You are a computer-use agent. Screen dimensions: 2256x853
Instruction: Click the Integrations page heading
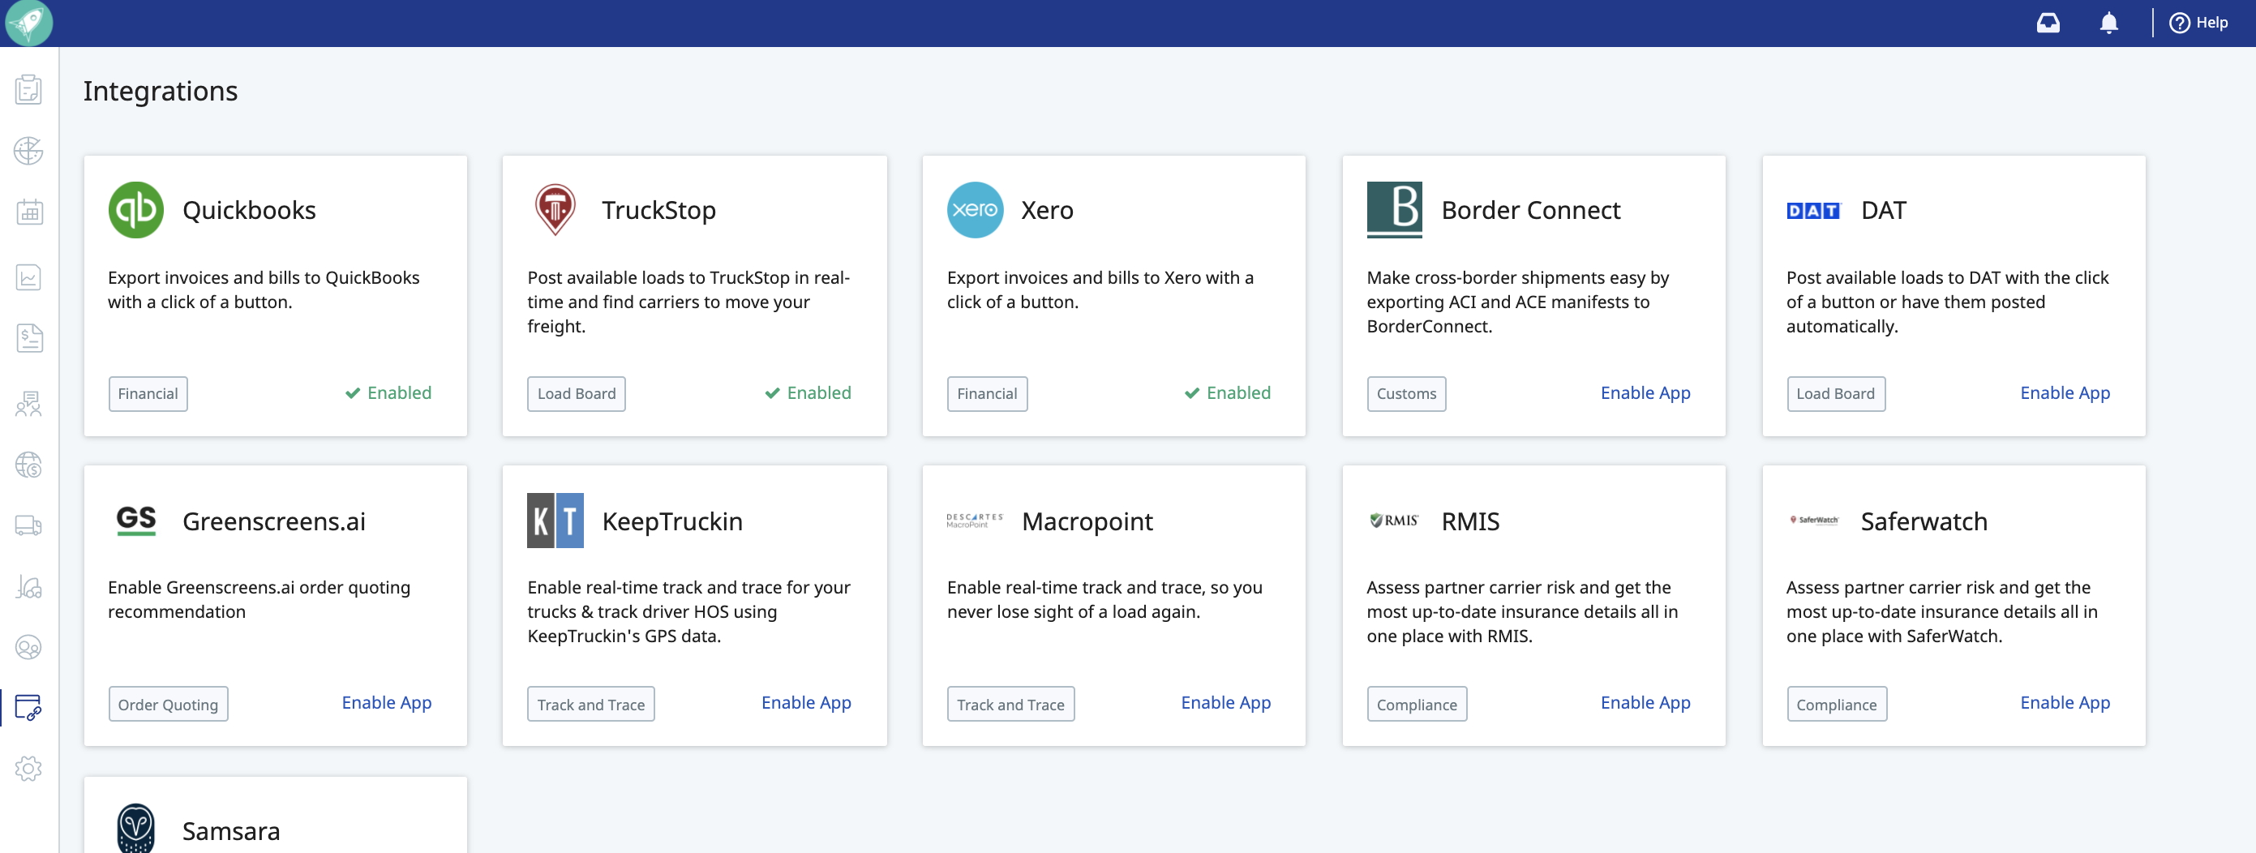(x=161, y=91)
